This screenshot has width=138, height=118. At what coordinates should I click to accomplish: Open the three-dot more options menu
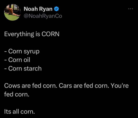(131, 9)
